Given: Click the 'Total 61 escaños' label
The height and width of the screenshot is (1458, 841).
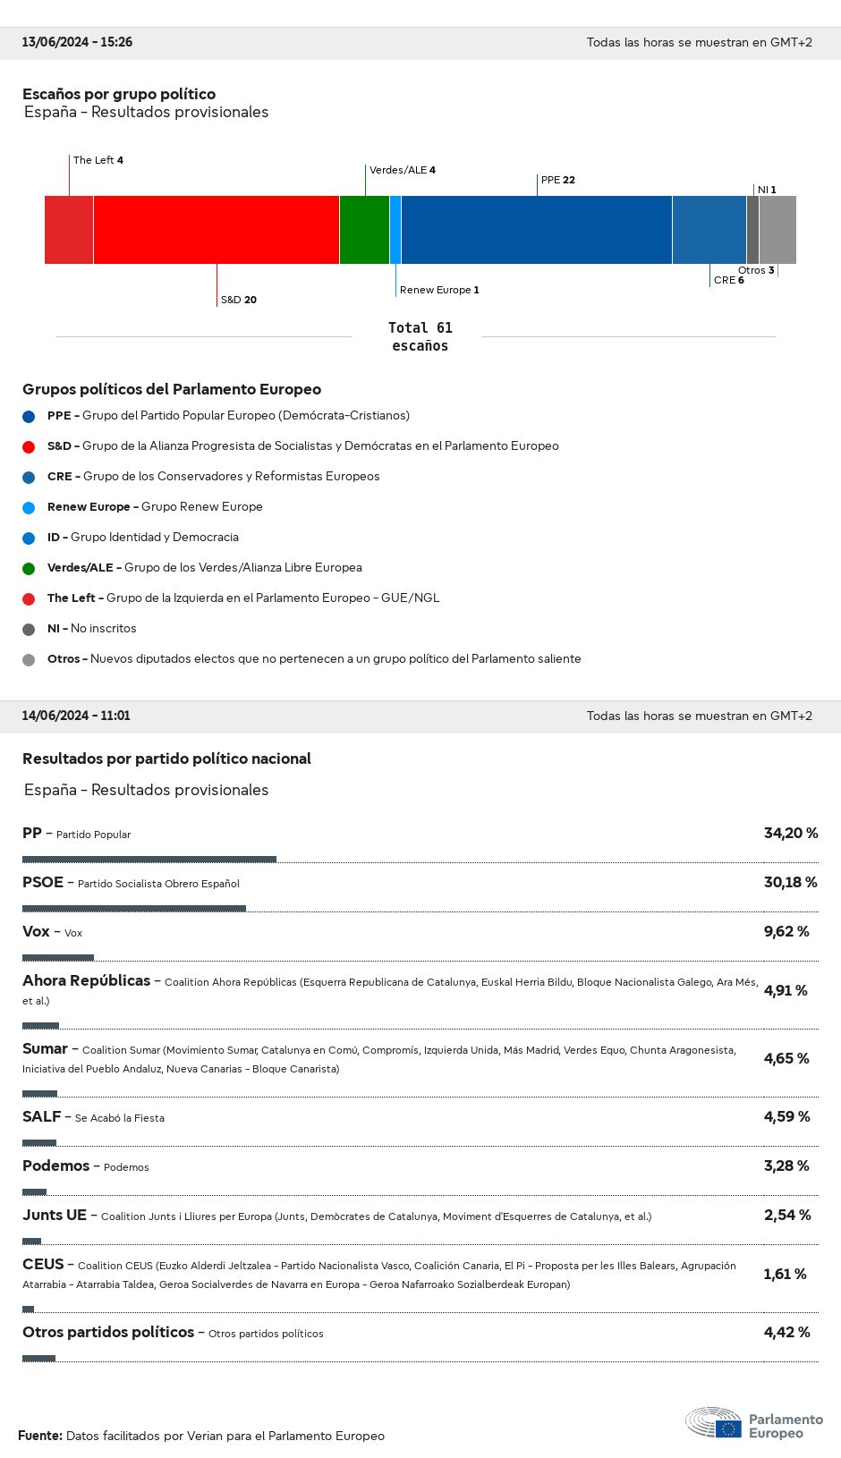Looking at the screenshot, I should tap(420, 337).
